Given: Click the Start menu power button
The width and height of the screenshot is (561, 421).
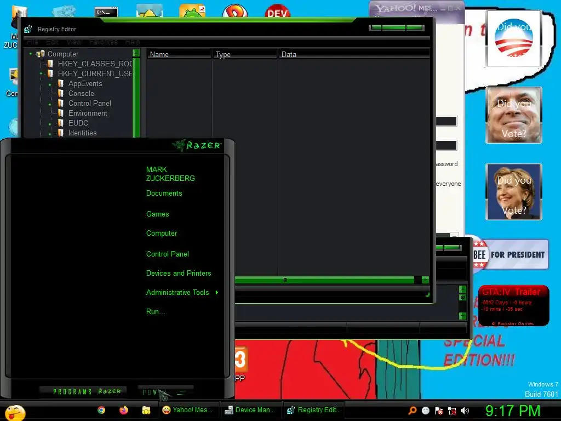Looking at the screenshot, I should coord(165,392).
